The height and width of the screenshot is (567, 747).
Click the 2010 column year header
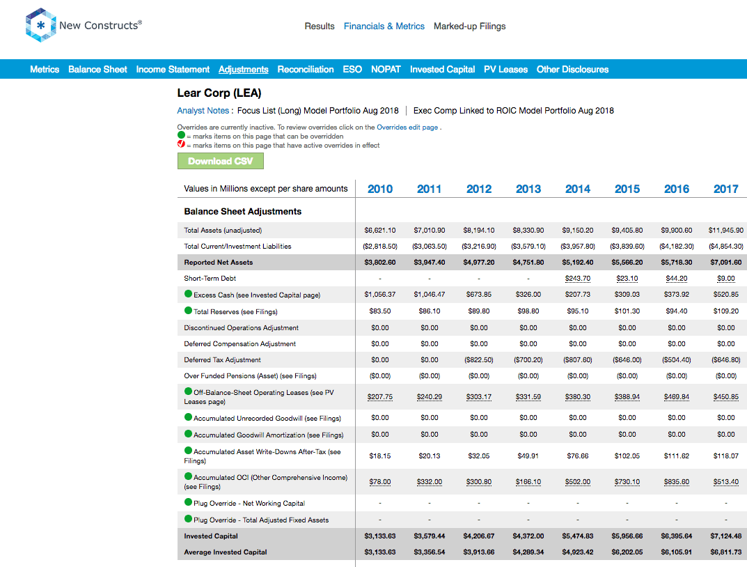pyautogui.click(x=380, y=189)
